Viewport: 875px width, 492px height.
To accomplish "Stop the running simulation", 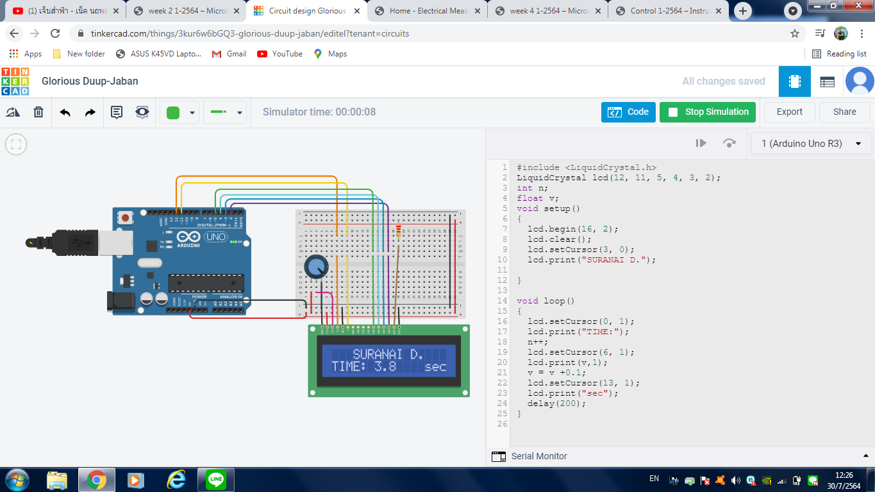I will coord(708,112).
